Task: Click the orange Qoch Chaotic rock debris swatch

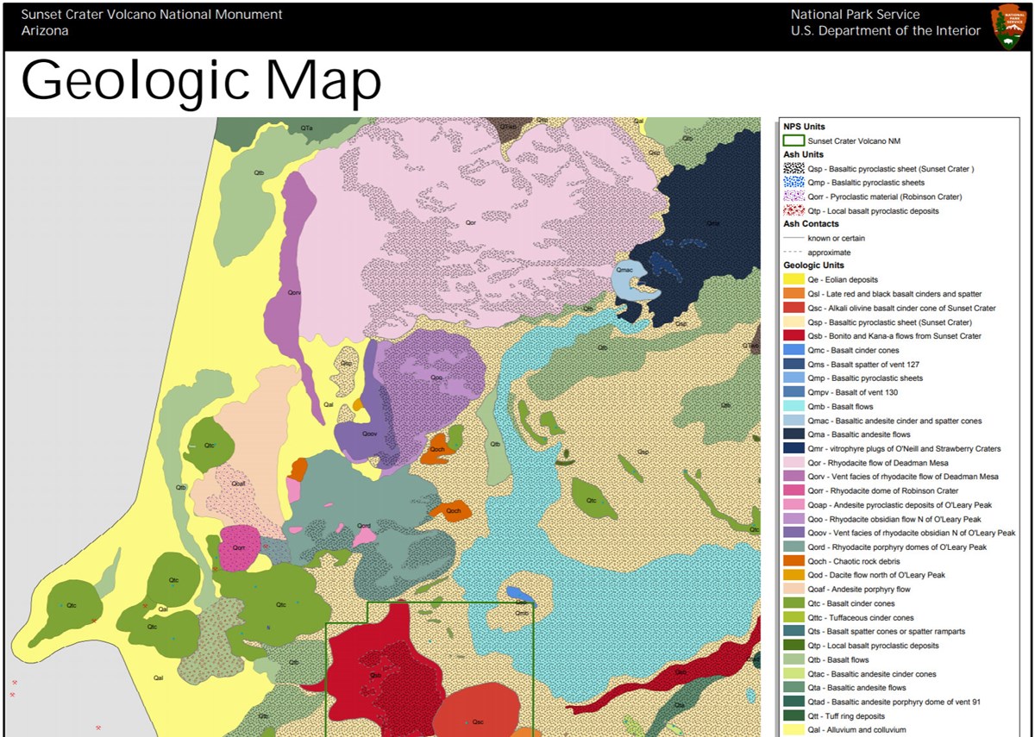Action: (793, 561)
